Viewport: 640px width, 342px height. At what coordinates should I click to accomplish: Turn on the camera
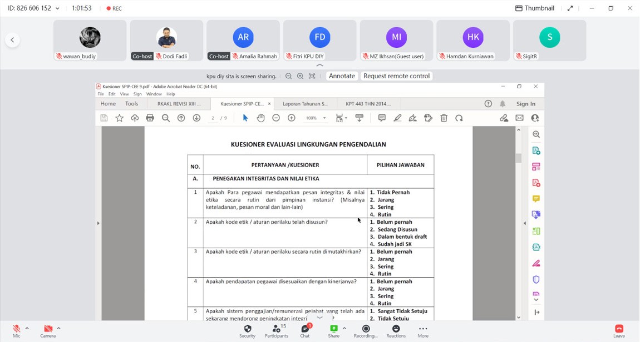pyautogui.click(x=48, y=329)
